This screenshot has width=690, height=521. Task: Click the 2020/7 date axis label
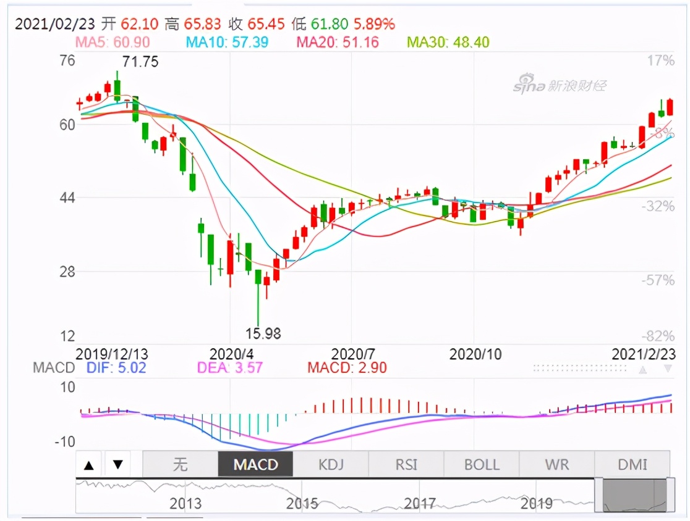click(x=353, y=354)
